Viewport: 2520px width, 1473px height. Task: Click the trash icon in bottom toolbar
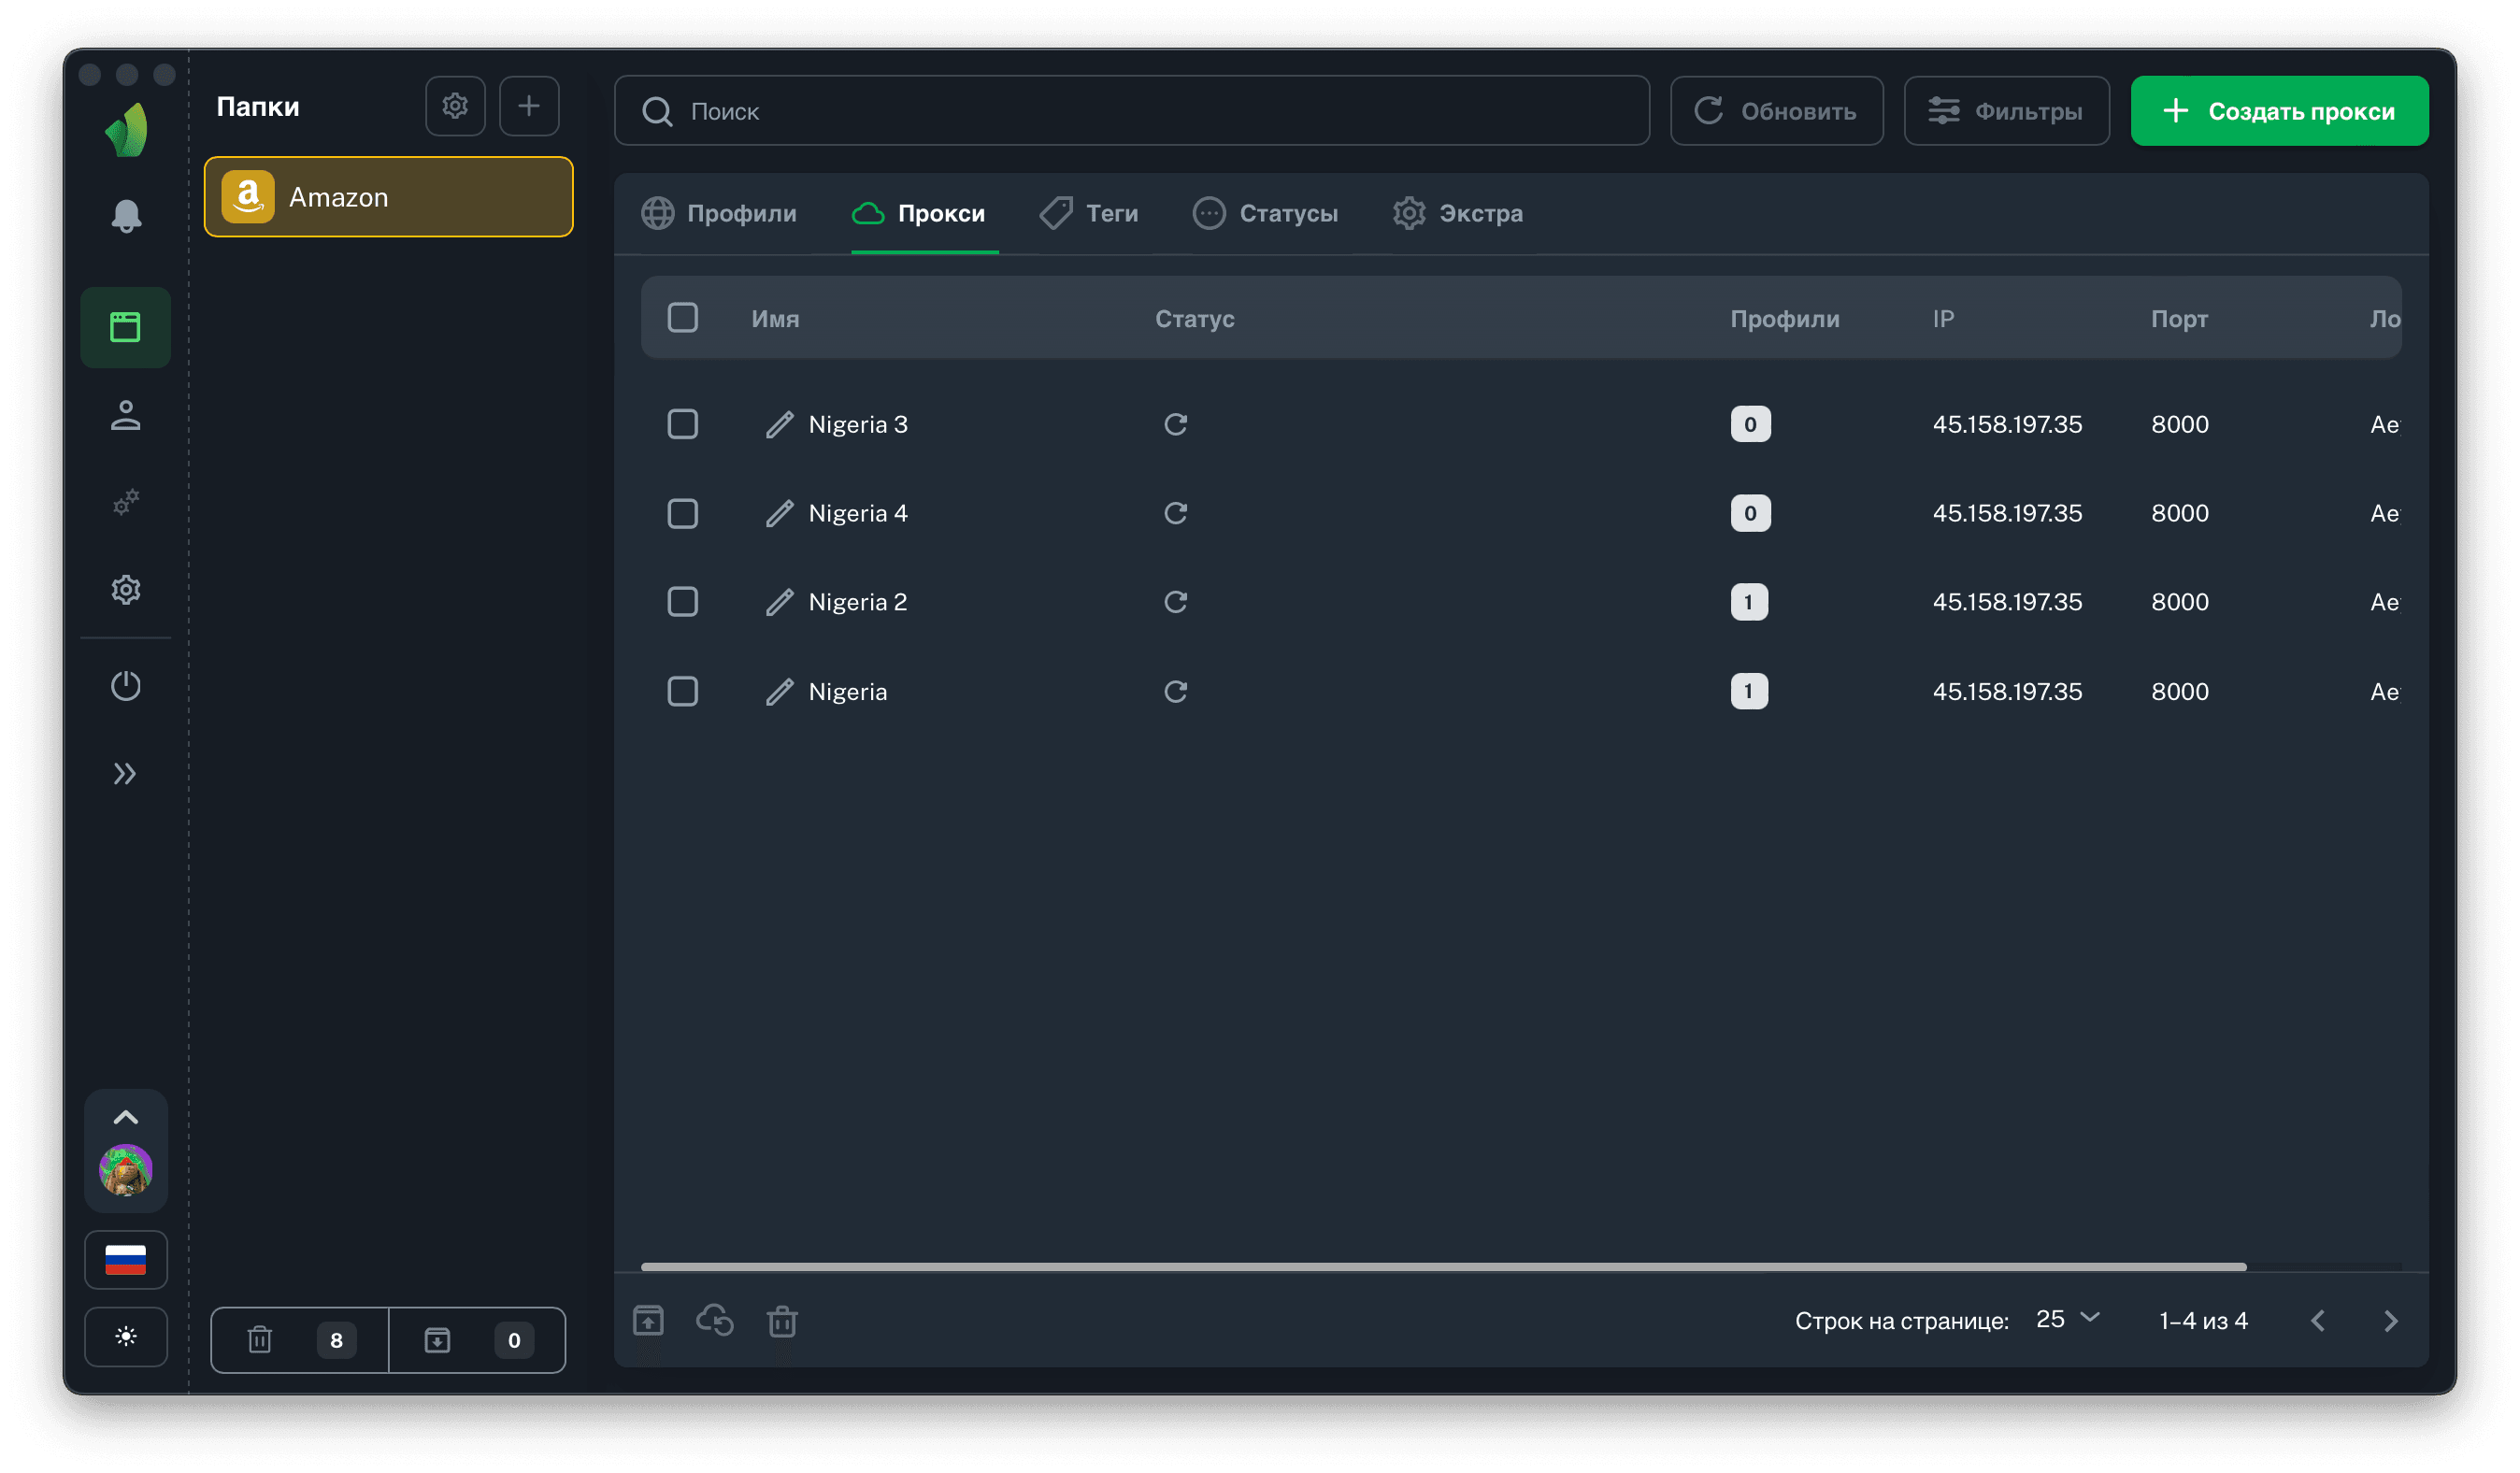(782, 1321)
